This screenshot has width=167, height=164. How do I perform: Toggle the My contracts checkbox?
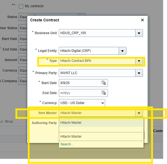point(21,6)
